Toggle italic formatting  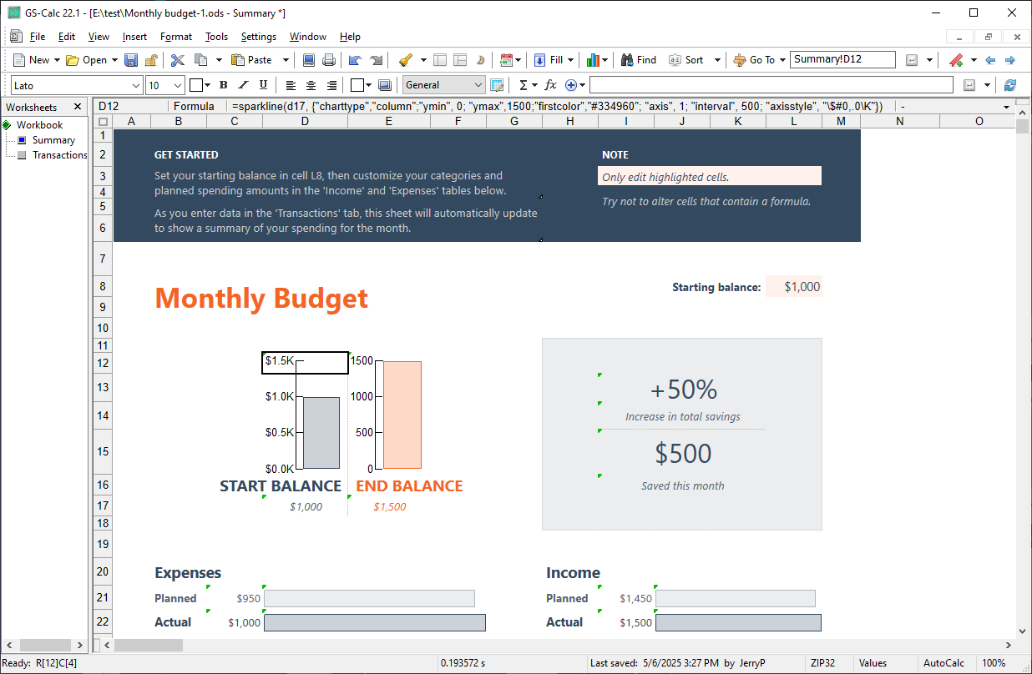pyautogui.click(x=242, y=84)
